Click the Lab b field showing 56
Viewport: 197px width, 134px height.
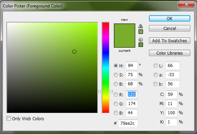tap(173, 84)
